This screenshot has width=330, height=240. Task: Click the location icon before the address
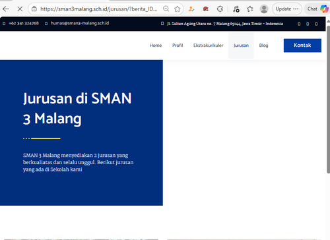[x=162, y=24]
